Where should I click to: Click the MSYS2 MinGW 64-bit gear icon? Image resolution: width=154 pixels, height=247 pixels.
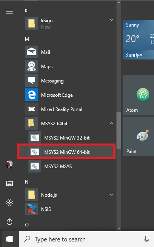pyautogui.click(x=35, y=152)
